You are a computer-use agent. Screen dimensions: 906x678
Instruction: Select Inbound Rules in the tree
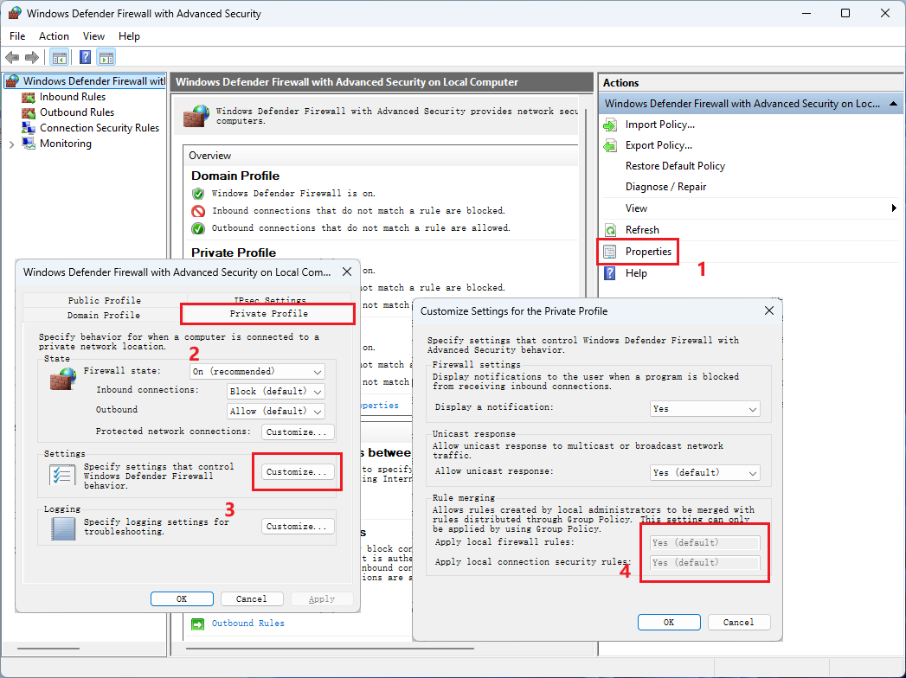(x=71, y=96)
